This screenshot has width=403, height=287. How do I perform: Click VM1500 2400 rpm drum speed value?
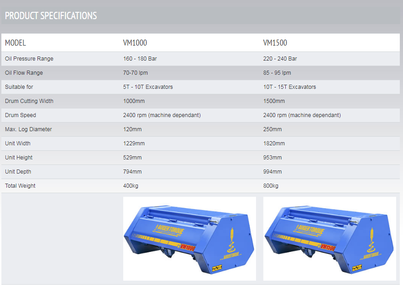coord(302,115)
